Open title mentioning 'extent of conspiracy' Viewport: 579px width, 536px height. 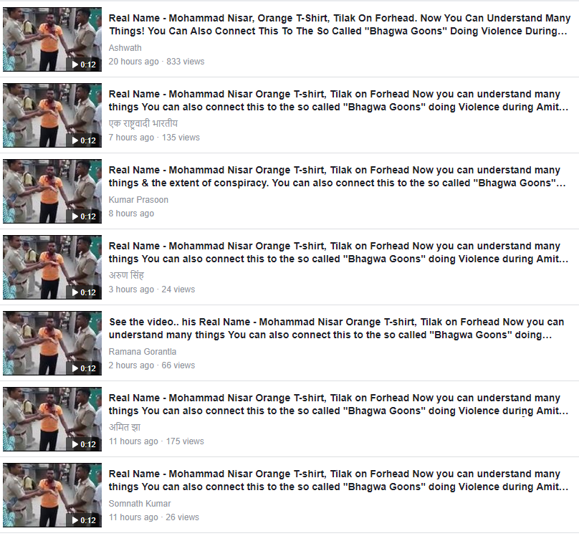[337, 176]
